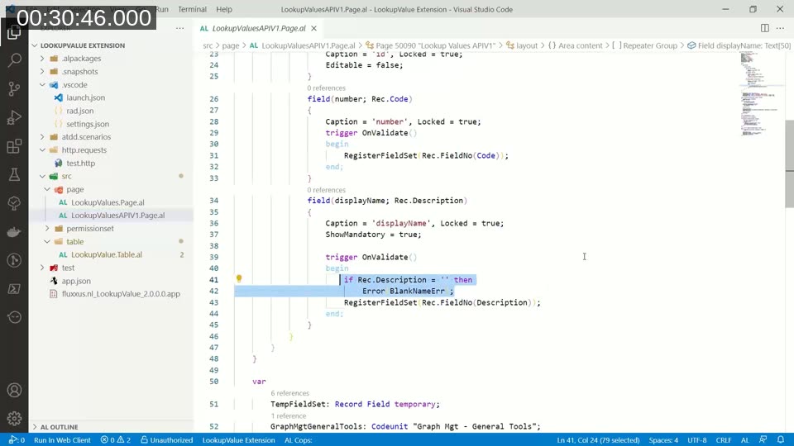Open editor More Actions ellipsis

(x=780, y=28)
